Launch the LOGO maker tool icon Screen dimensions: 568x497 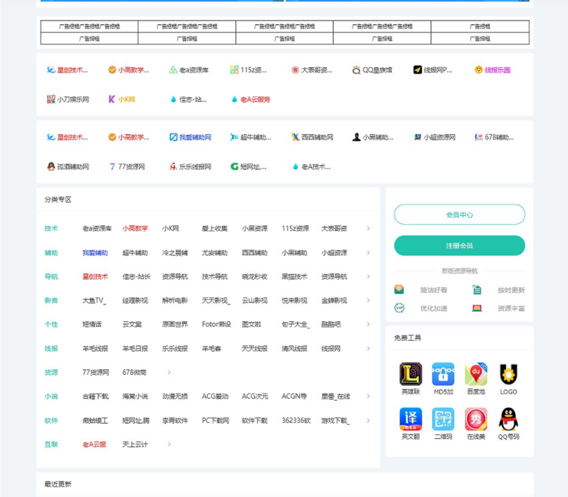click(508, 374)
